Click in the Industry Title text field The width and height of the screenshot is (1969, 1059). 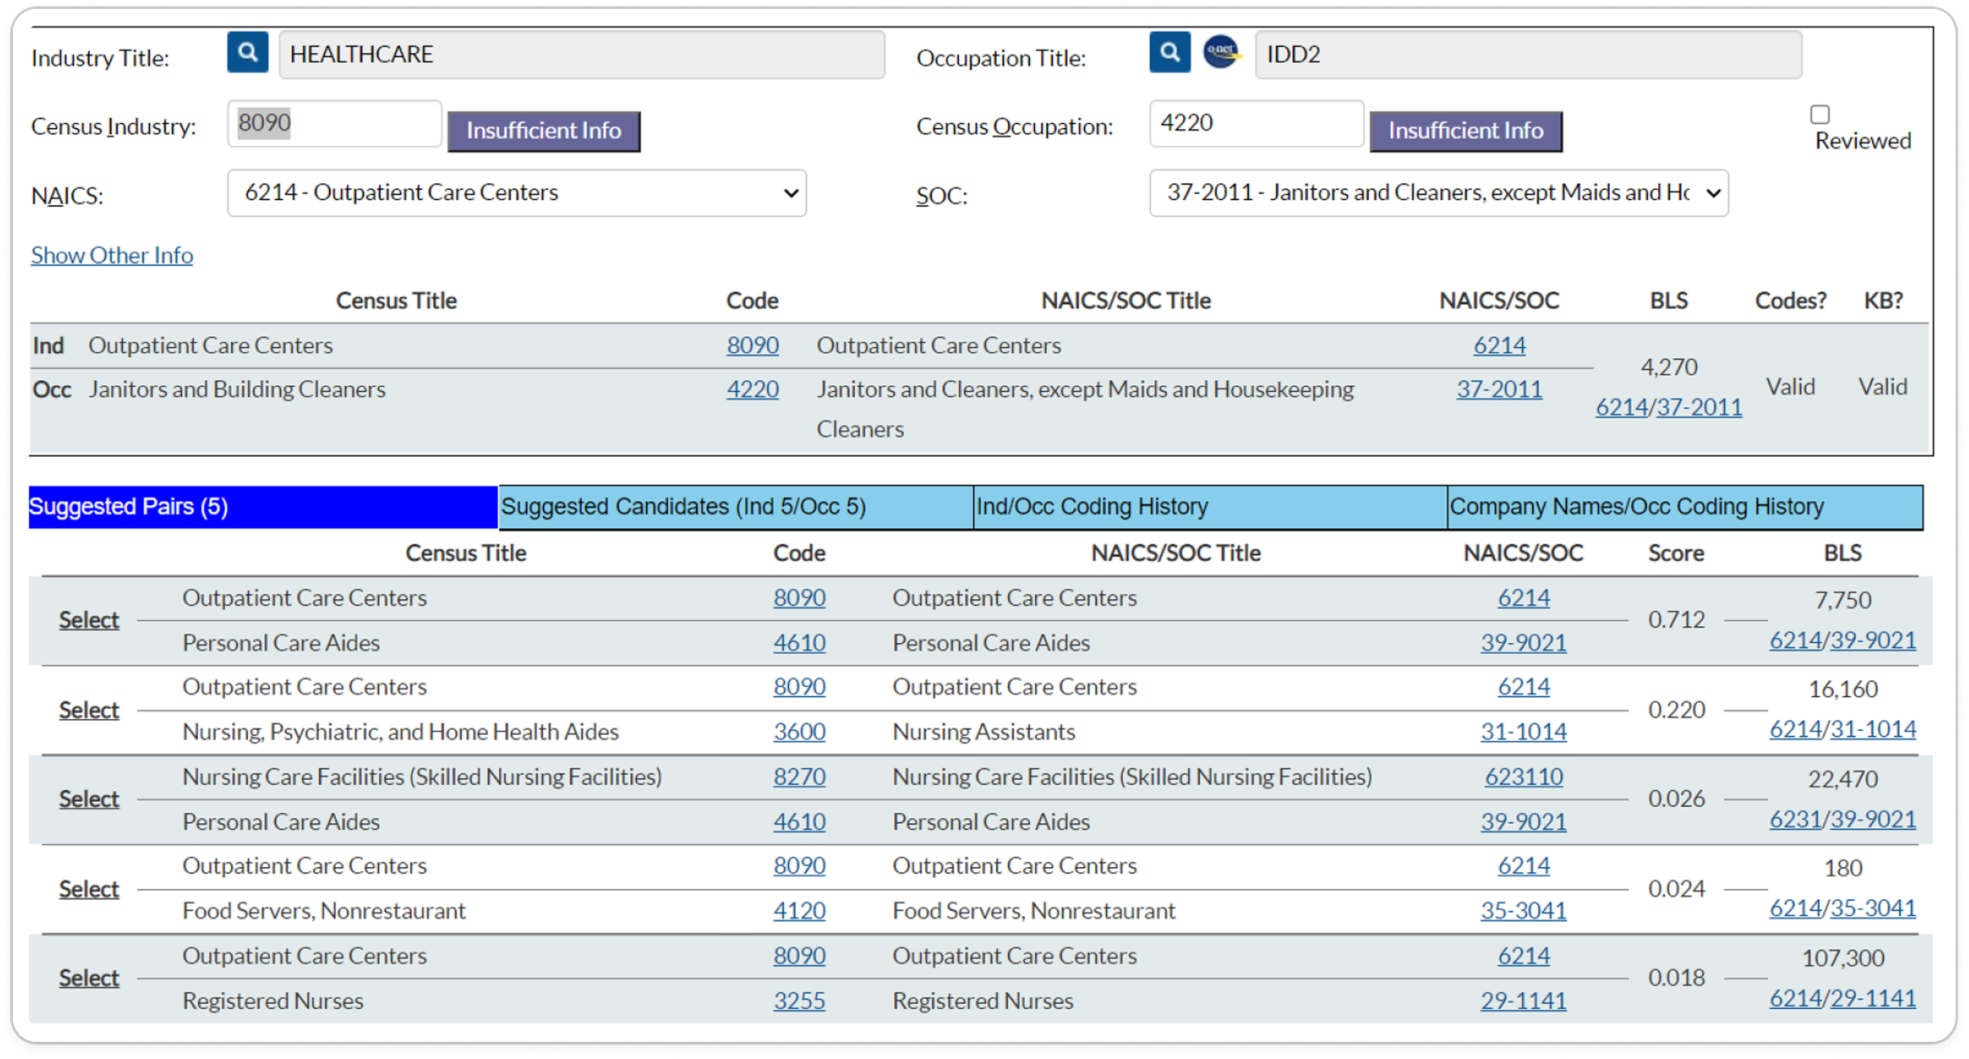582,54
